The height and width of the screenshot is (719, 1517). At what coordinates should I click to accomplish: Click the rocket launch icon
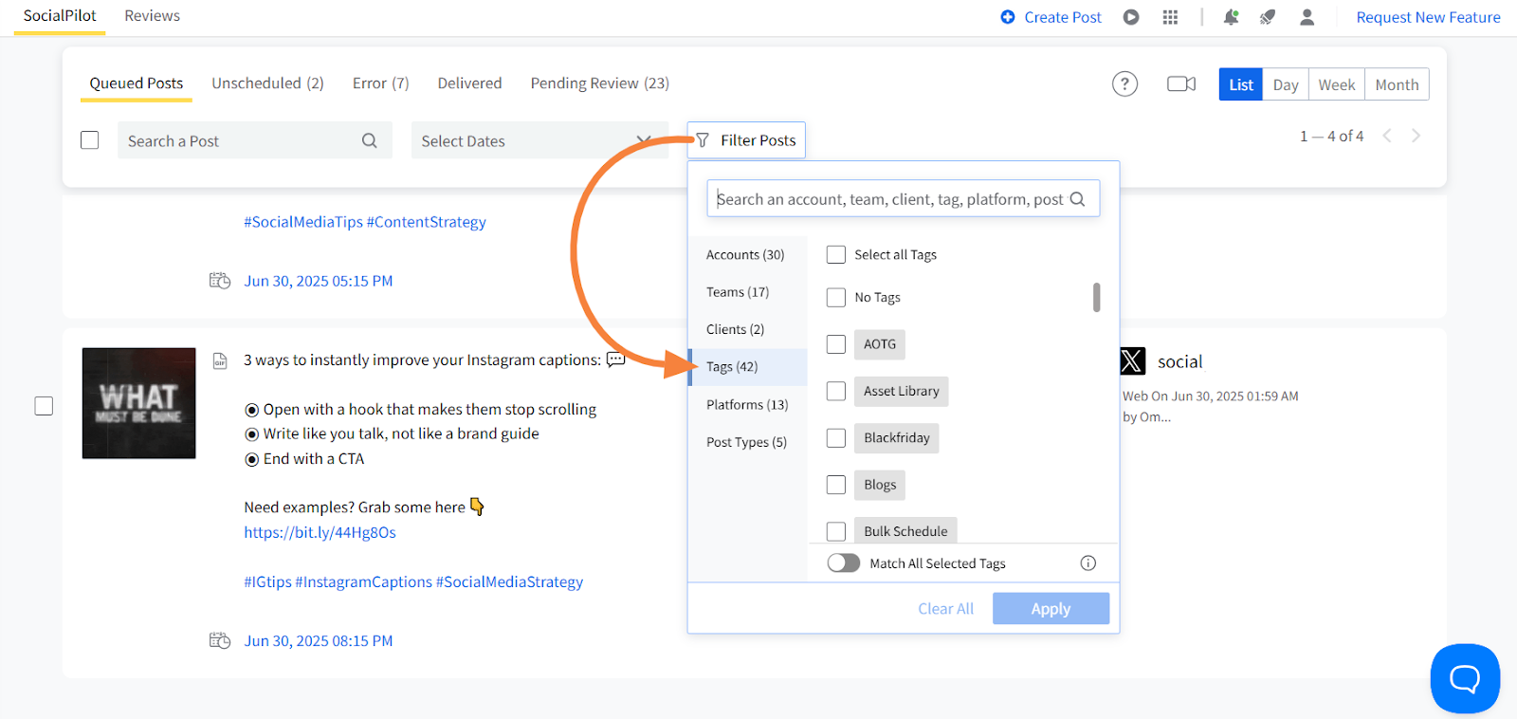[1268, 17]
